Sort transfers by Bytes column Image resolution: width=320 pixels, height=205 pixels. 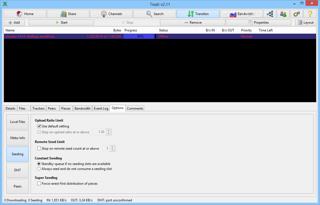104,30
